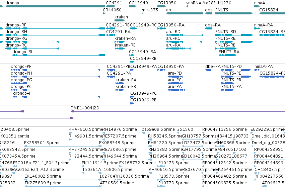
Task: Click CG4291-PA protein label
Action: [x=119, y=73]
